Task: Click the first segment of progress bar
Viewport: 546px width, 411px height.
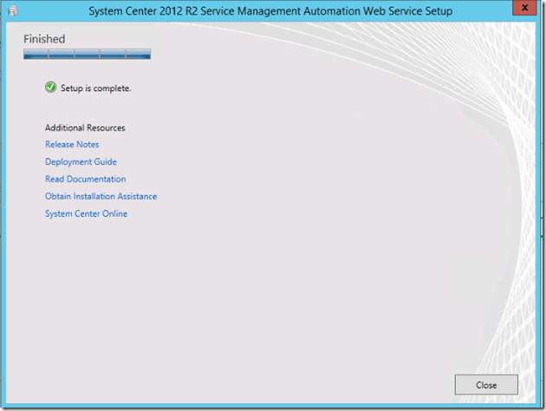Action: pyautogui.click(x=36, y=54)
